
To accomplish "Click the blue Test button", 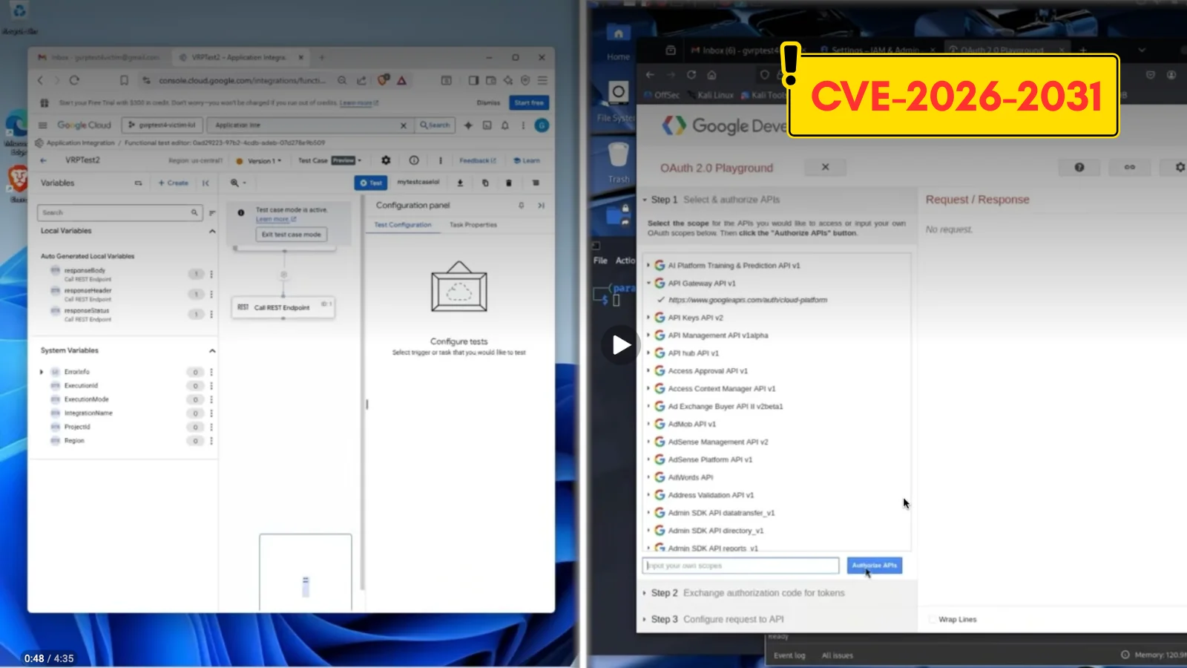I will [371, 183].
